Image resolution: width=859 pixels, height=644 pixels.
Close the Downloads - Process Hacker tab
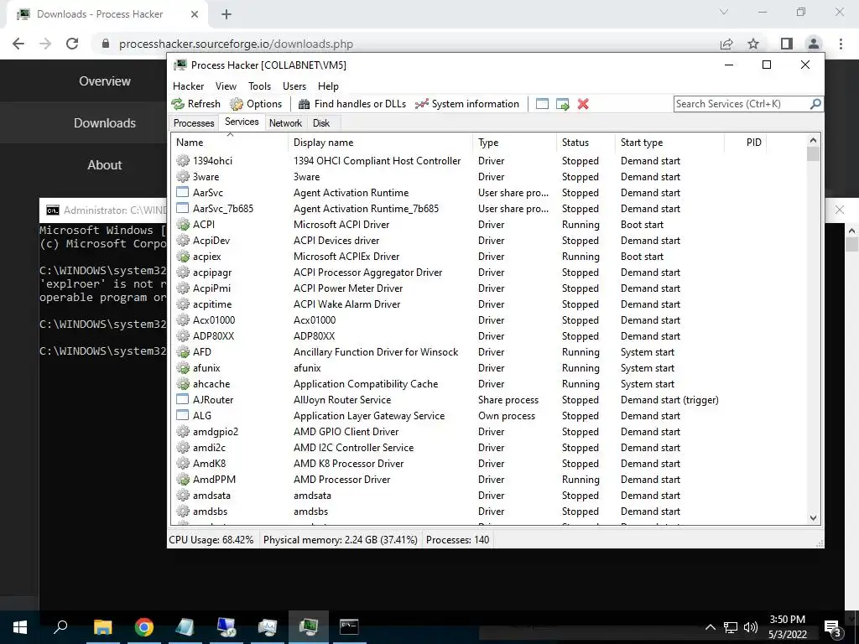coord(195,14)
